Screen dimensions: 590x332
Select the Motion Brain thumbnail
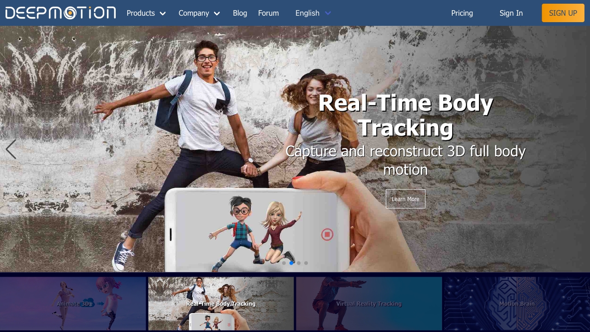point(517,303)
